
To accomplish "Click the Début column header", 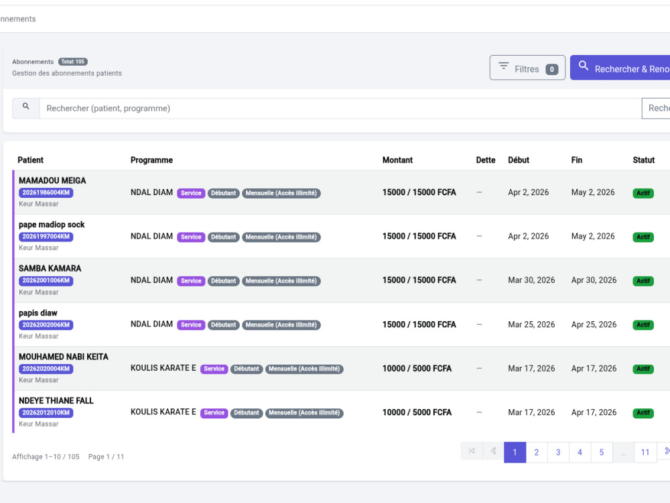I will 519,160.
